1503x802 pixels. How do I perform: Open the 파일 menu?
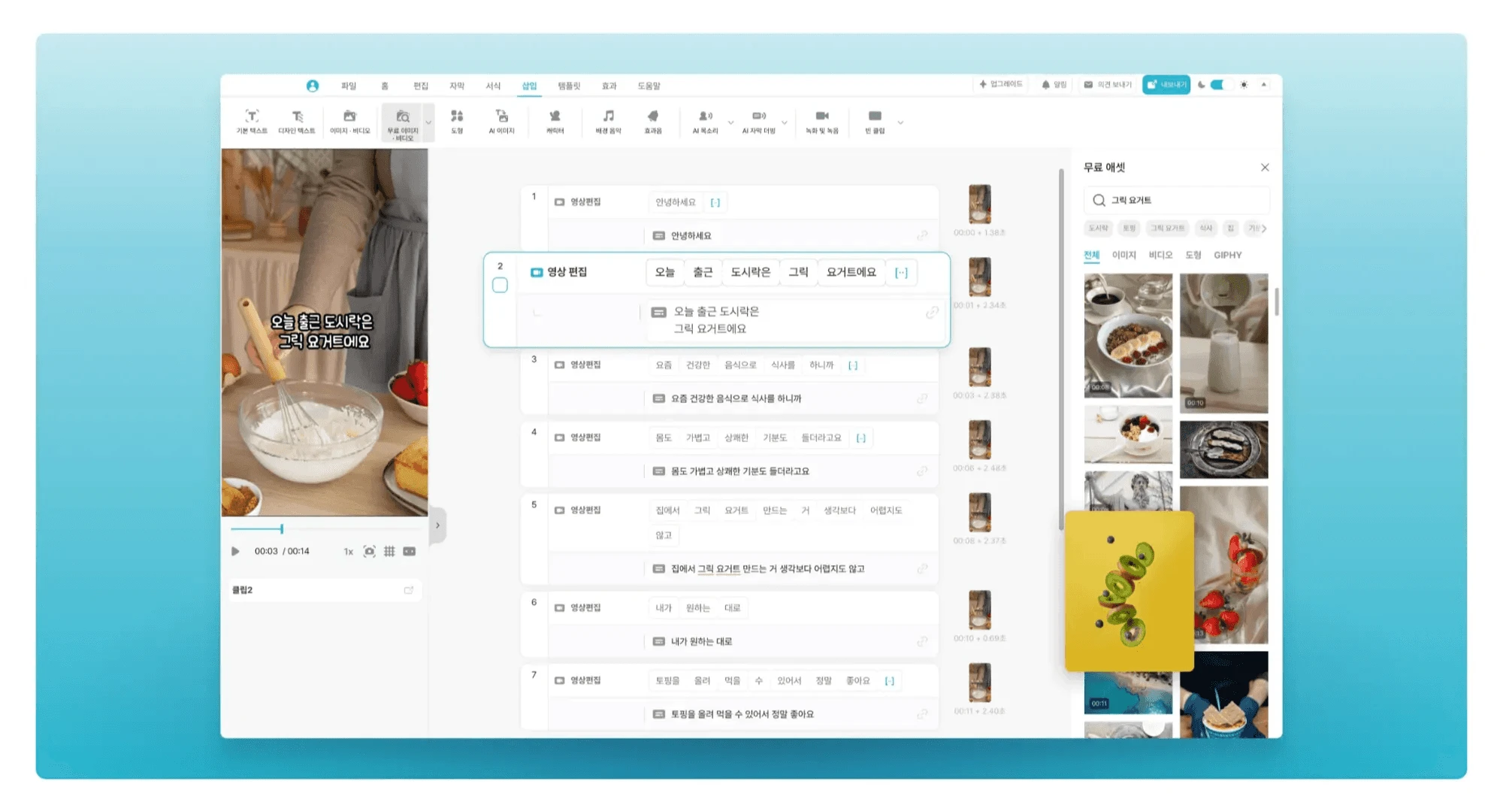click(349, 86)
